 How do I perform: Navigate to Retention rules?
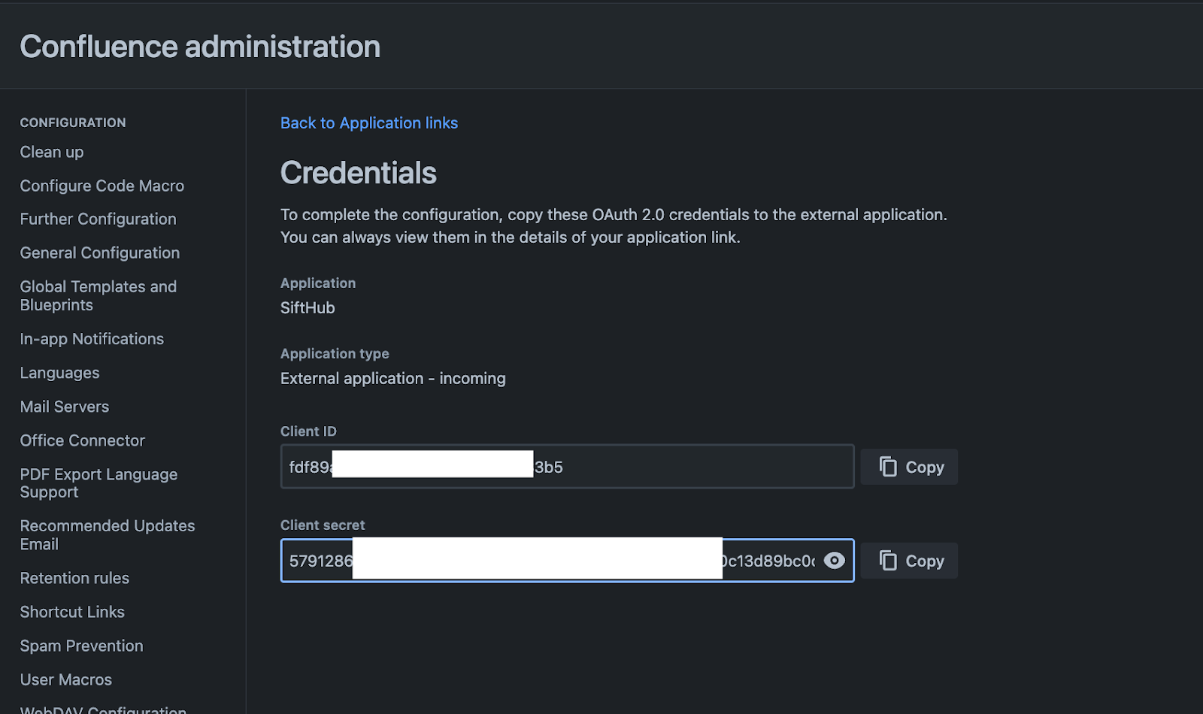[x=74, y=578]
